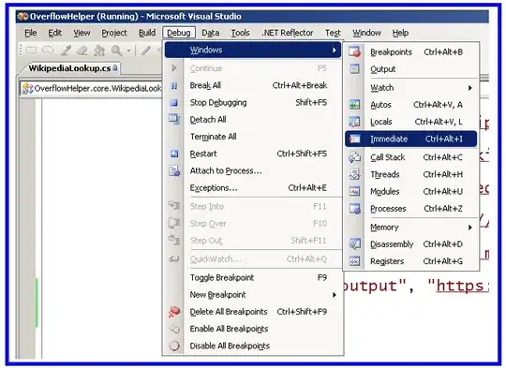
Task: Click the Stop Debugging icon
Action: (x=174, y=103)
